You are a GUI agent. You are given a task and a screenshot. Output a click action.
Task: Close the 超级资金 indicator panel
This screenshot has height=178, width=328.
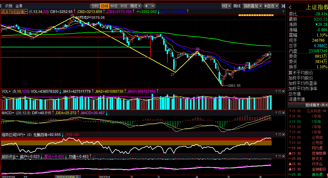tap(283, 156)
